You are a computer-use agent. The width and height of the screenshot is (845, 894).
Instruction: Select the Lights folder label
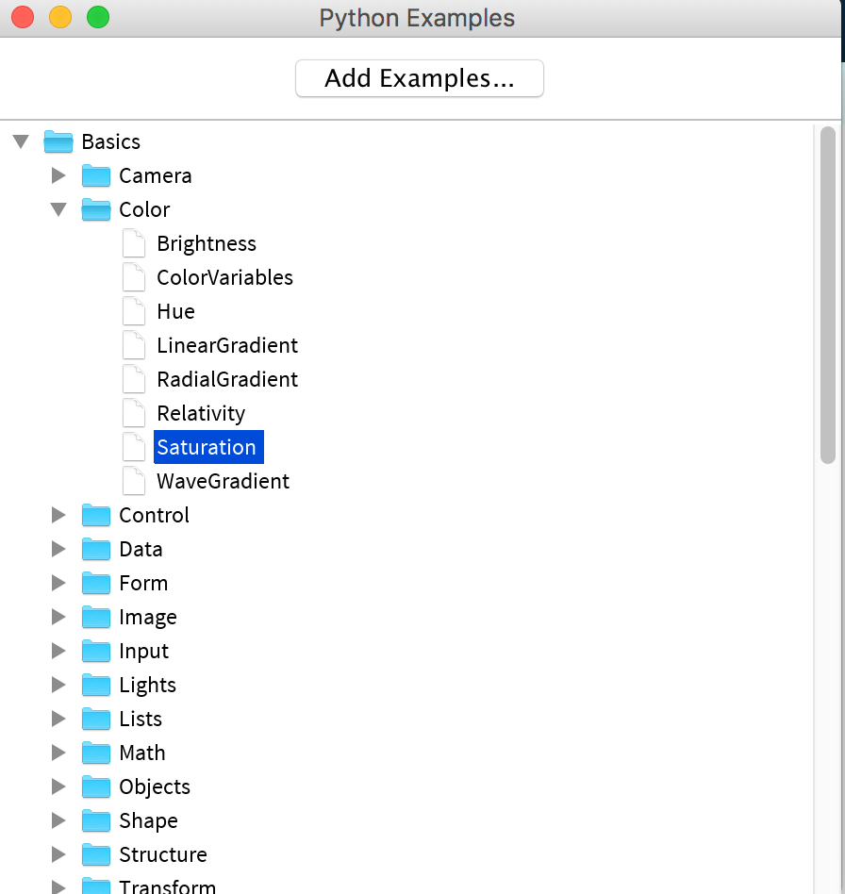pyautogui.click(x=147, y=686)
